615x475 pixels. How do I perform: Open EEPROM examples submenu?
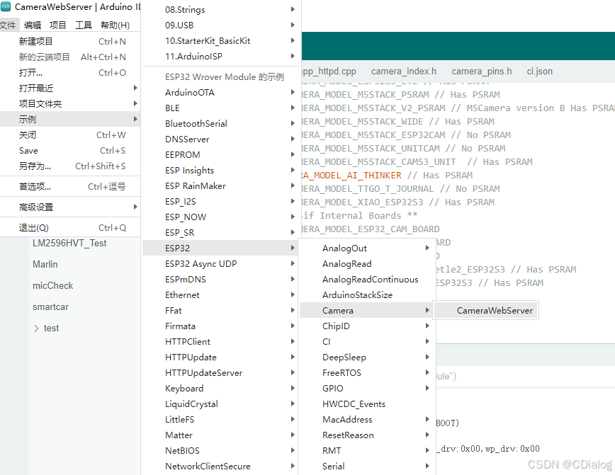point(222,155)
